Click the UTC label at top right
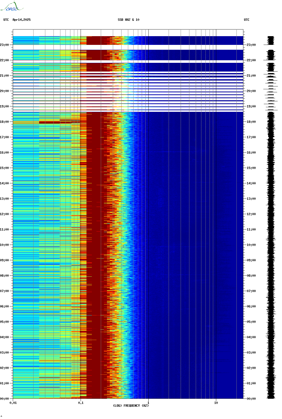The height and width of the screenshot is (419, 282). 246,20
